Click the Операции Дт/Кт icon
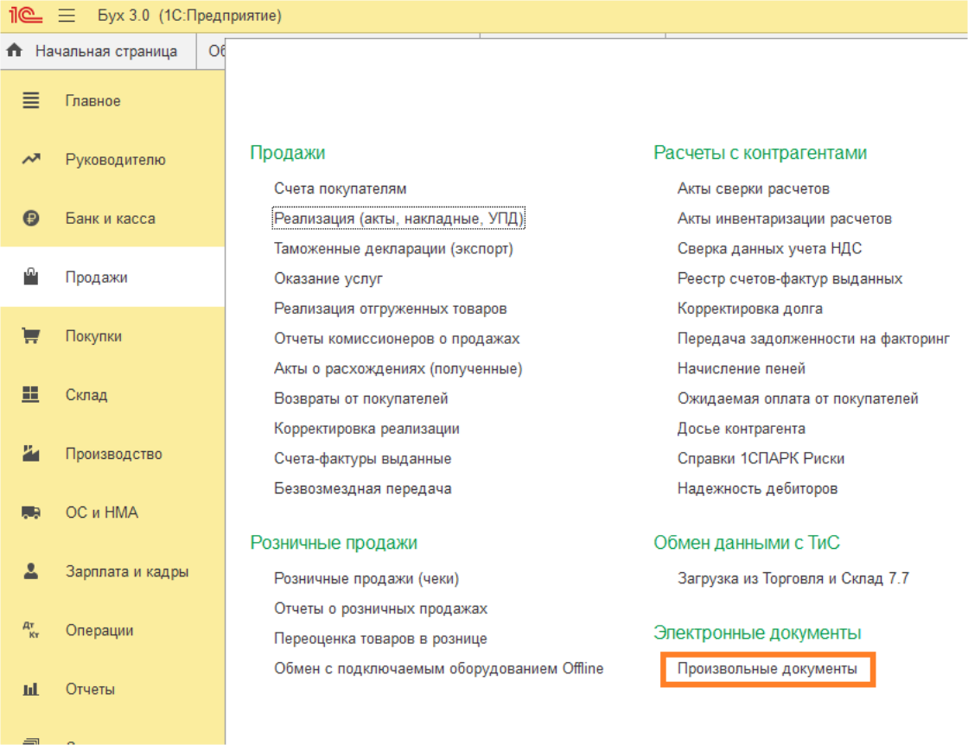This screenshot has width=968, height=745. click(31, 630)
